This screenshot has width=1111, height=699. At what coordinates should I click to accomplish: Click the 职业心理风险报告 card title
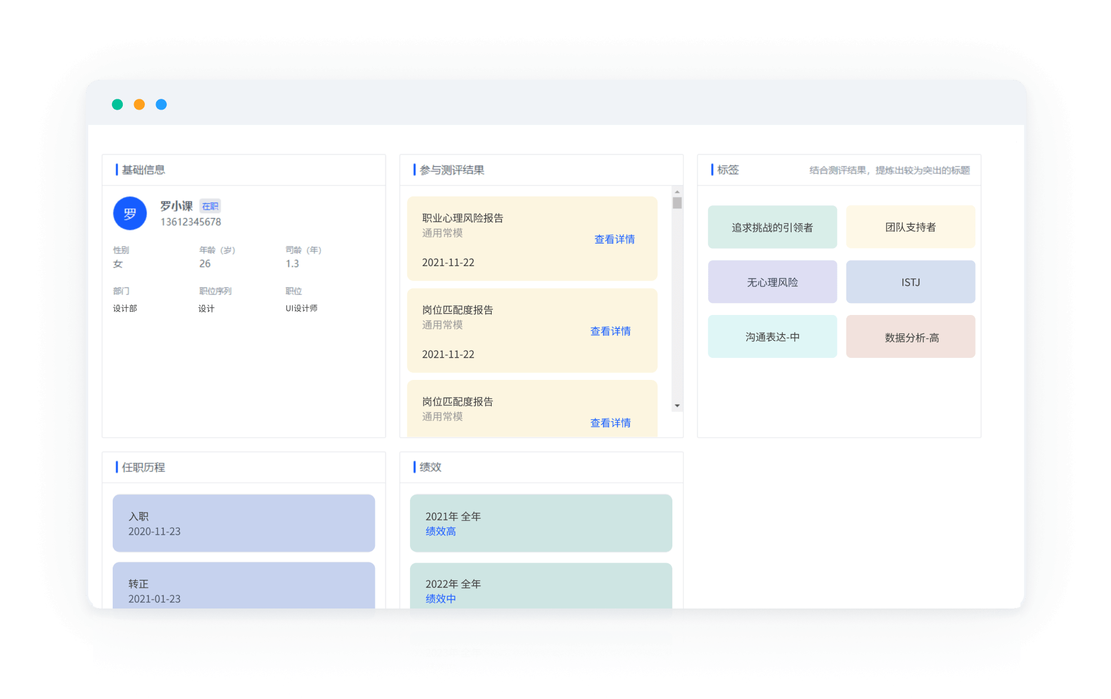[x=463, y=218]
